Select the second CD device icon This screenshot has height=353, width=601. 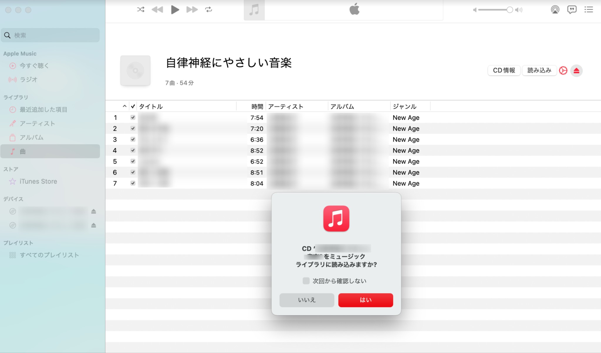pyautogui.click(x=13, y=225)
